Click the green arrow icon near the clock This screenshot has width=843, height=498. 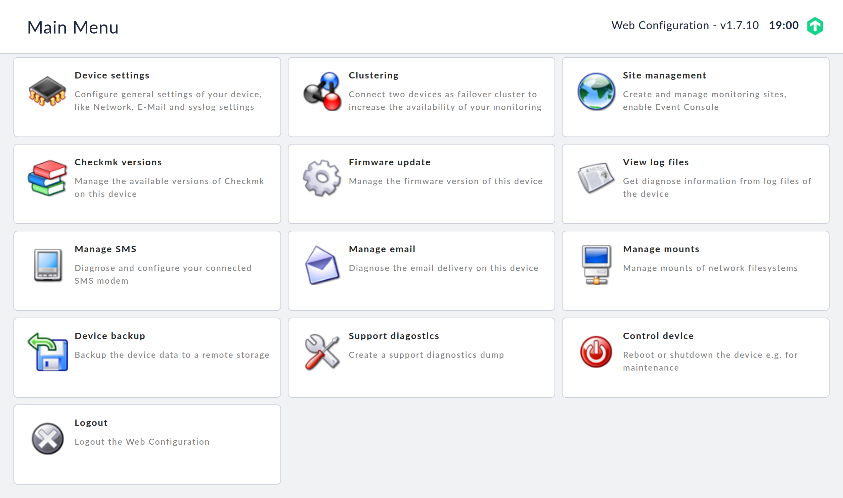coord(815,25)
